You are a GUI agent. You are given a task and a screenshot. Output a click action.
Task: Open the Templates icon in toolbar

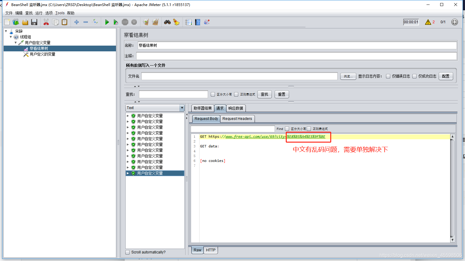[x=16, y=22]
